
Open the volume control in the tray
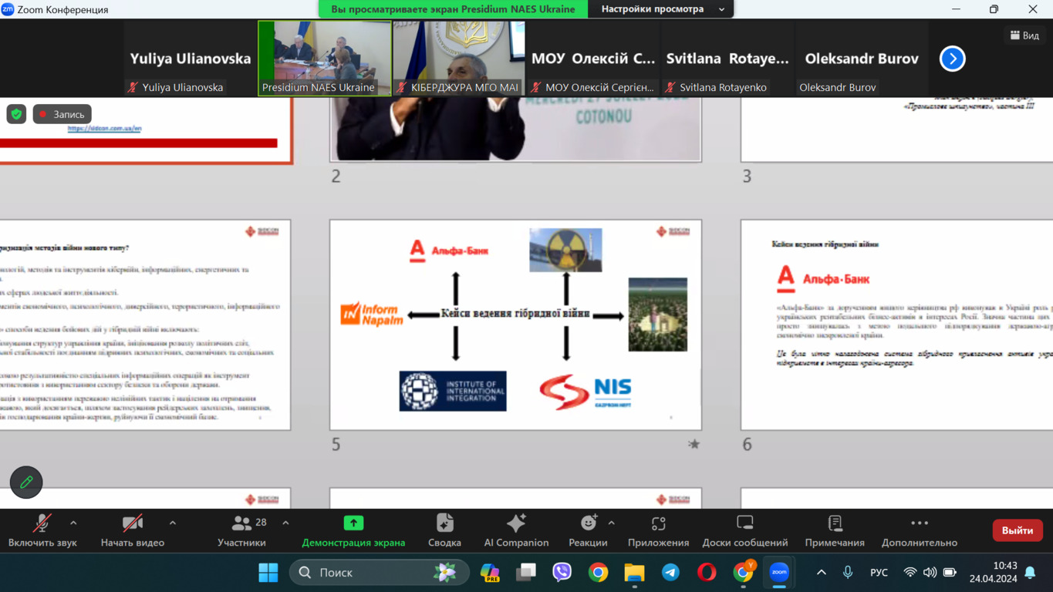(x=930, y=573)
